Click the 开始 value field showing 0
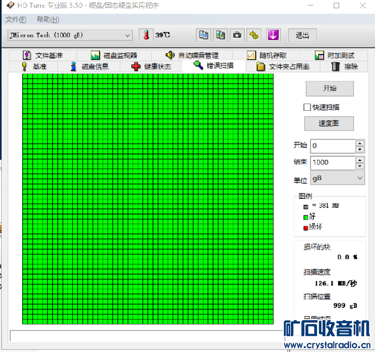375x352 pixels. (333, 146)
